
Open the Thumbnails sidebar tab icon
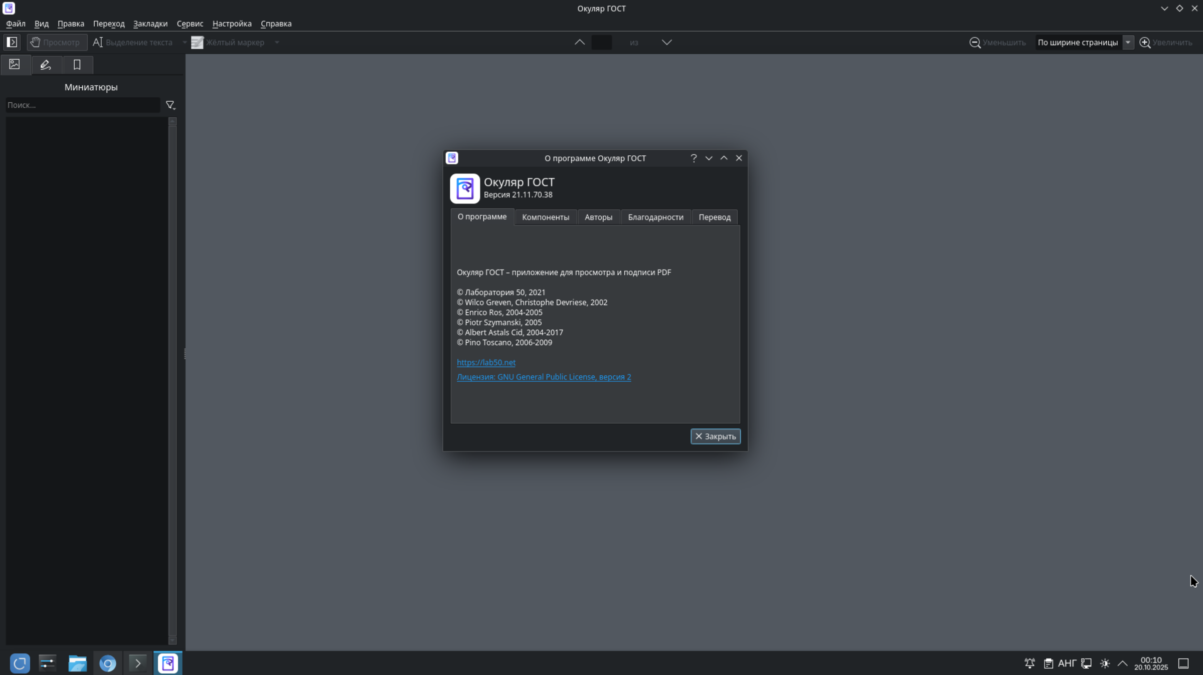[x=15, y=65]
